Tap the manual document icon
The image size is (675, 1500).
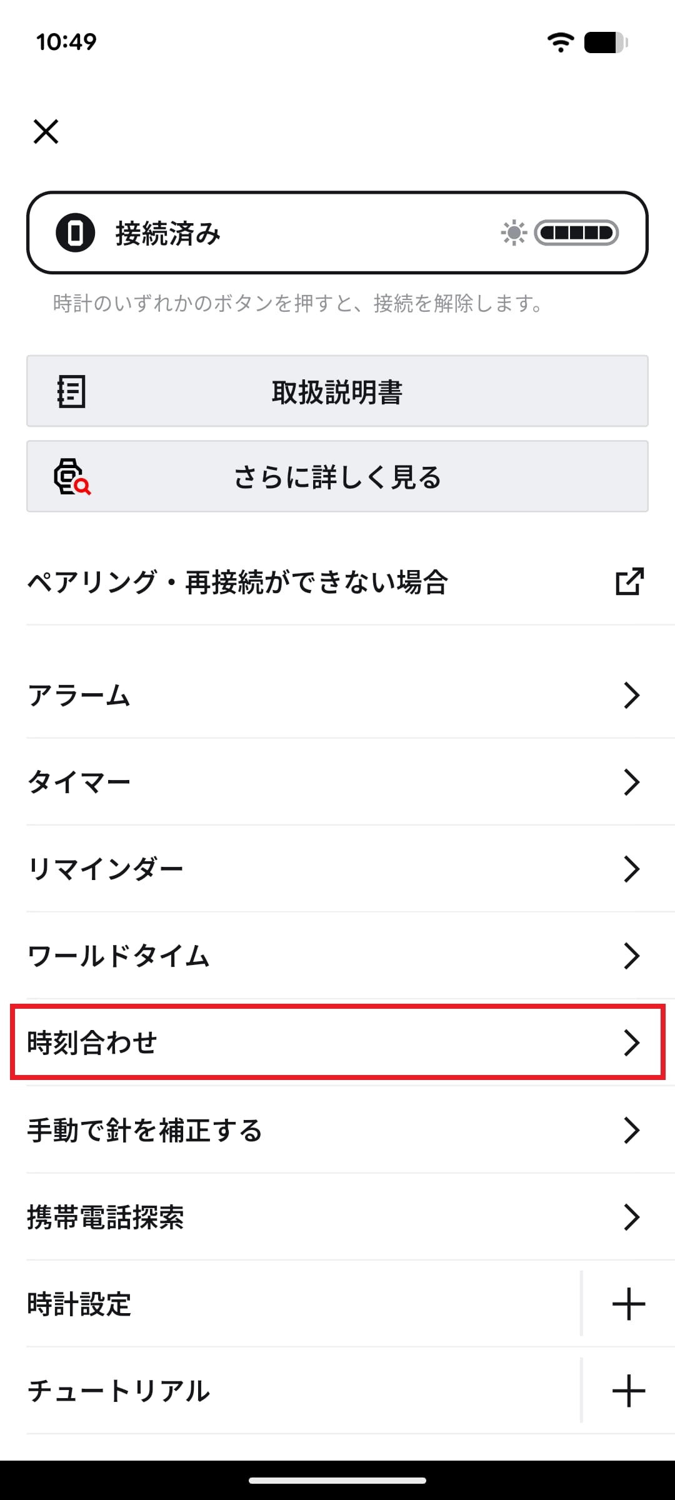pyautogui.click(x=71, y=392)
